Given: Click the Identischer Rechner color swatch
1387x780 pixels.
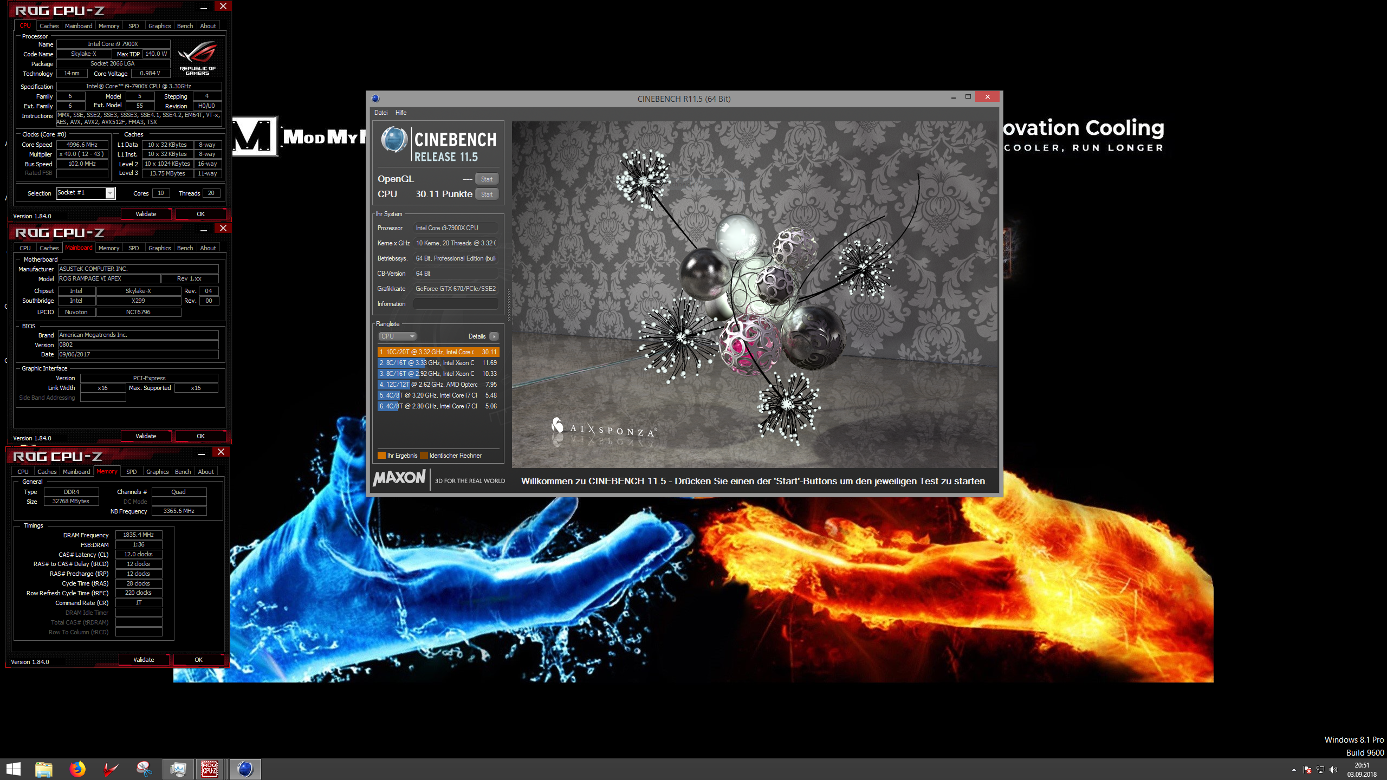Looking at the screenshot, I should point(424,456).
